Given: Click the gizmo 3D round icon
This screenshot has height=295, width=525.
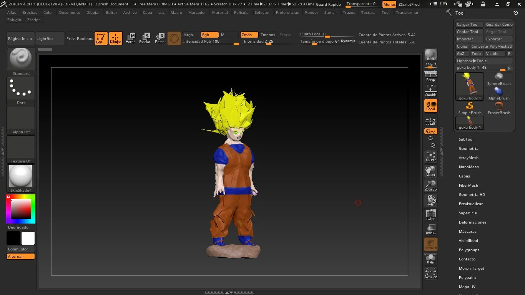Looking at the screenshot, I should (x=174, y=38).
